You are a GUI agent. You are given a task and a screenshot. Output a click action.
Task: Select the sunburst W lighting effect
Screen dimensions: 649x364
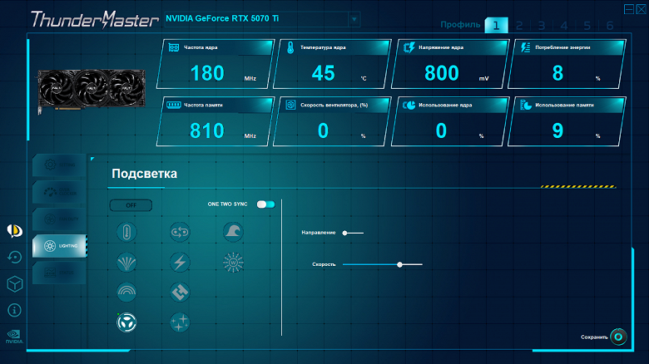click(233, 263)
